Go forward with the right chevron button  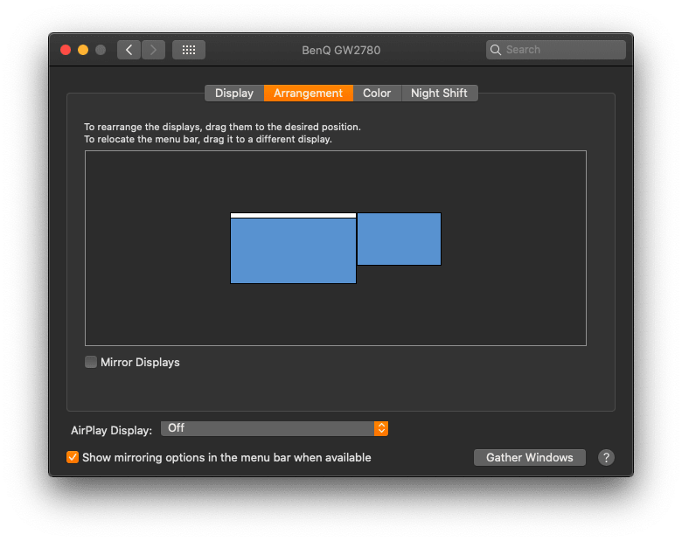coord(153,50)
